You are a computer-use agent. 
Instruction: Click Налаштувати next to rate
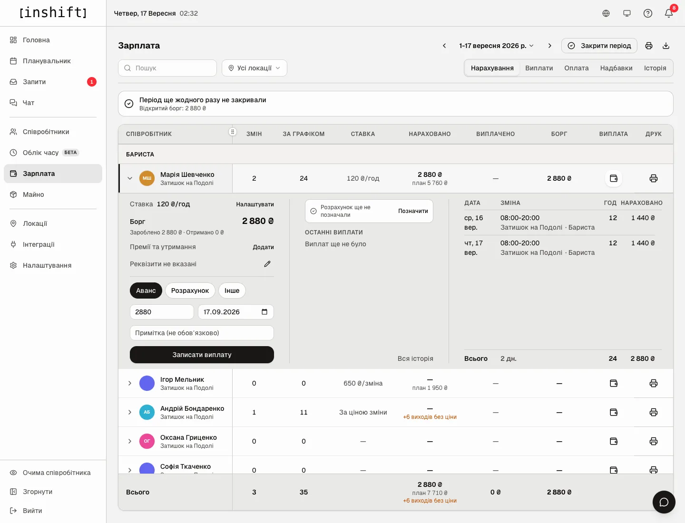pyautogui.click(x=255, y=204)
